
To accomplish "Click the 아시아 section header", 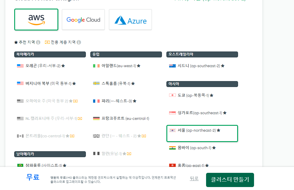I will 202,84.
